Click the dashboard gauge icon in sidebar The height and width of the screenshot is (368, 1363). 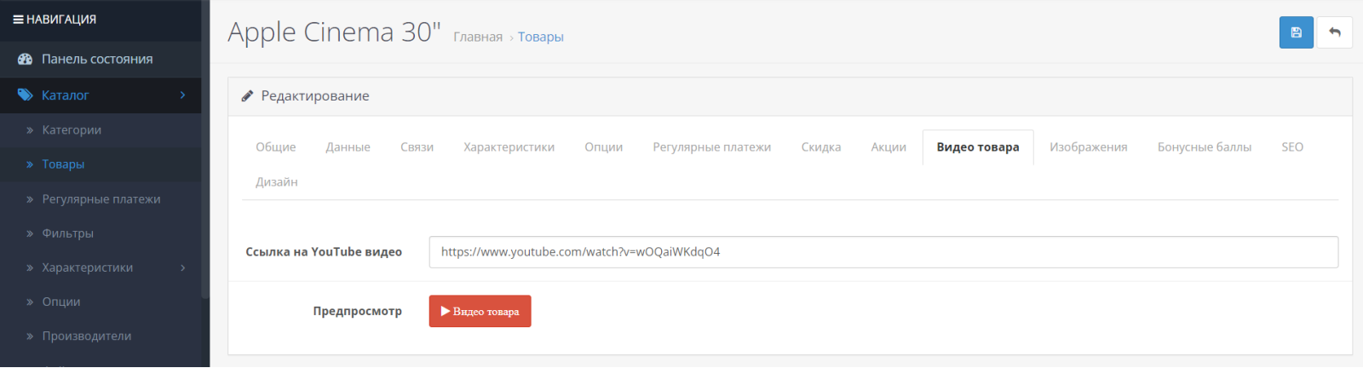[25, 59]
